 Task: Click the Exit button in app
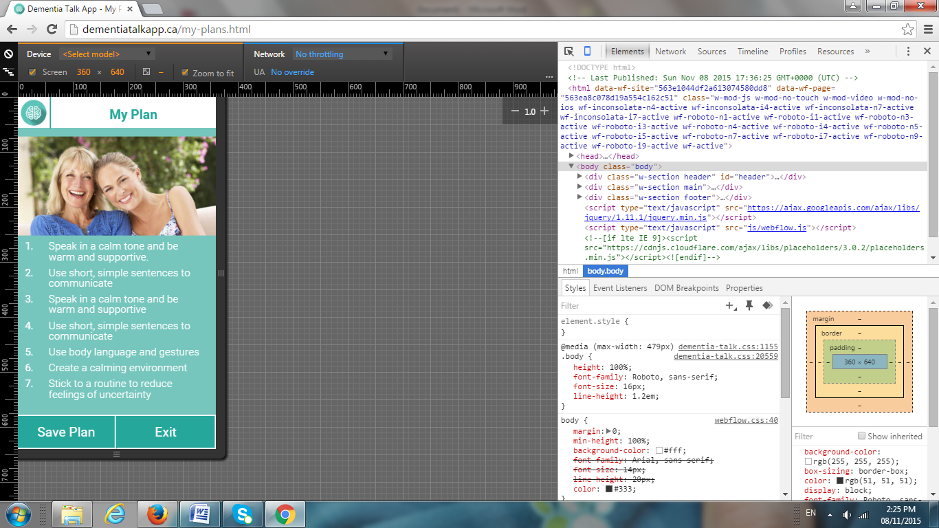point(166,432)
